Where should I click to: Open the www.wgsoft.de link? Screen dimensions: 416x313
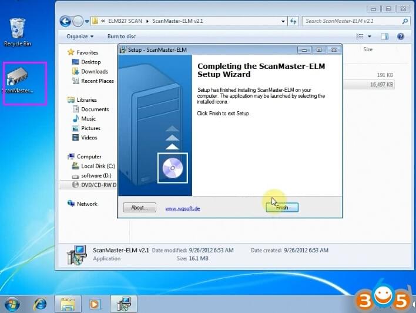coord(183,209)
